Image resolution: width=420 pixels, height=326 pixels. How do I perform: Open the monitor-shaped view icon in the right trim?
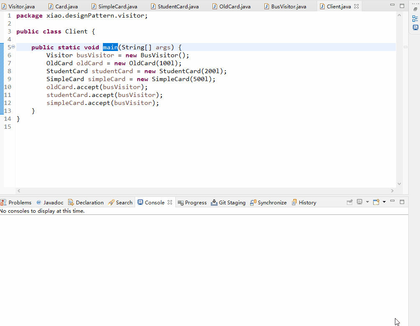pos(415,27)
